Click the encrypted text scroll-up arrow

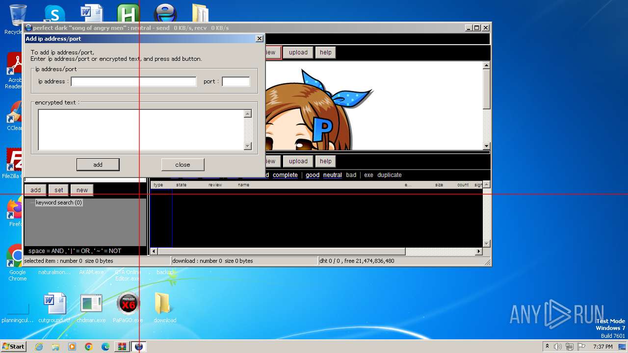tap(248, 114)
